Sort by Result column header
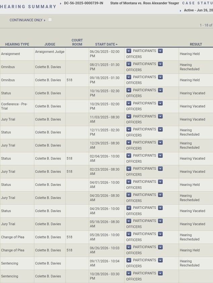Image resolution: width=213 pixels, height=283 pixels. click(196, 44)
